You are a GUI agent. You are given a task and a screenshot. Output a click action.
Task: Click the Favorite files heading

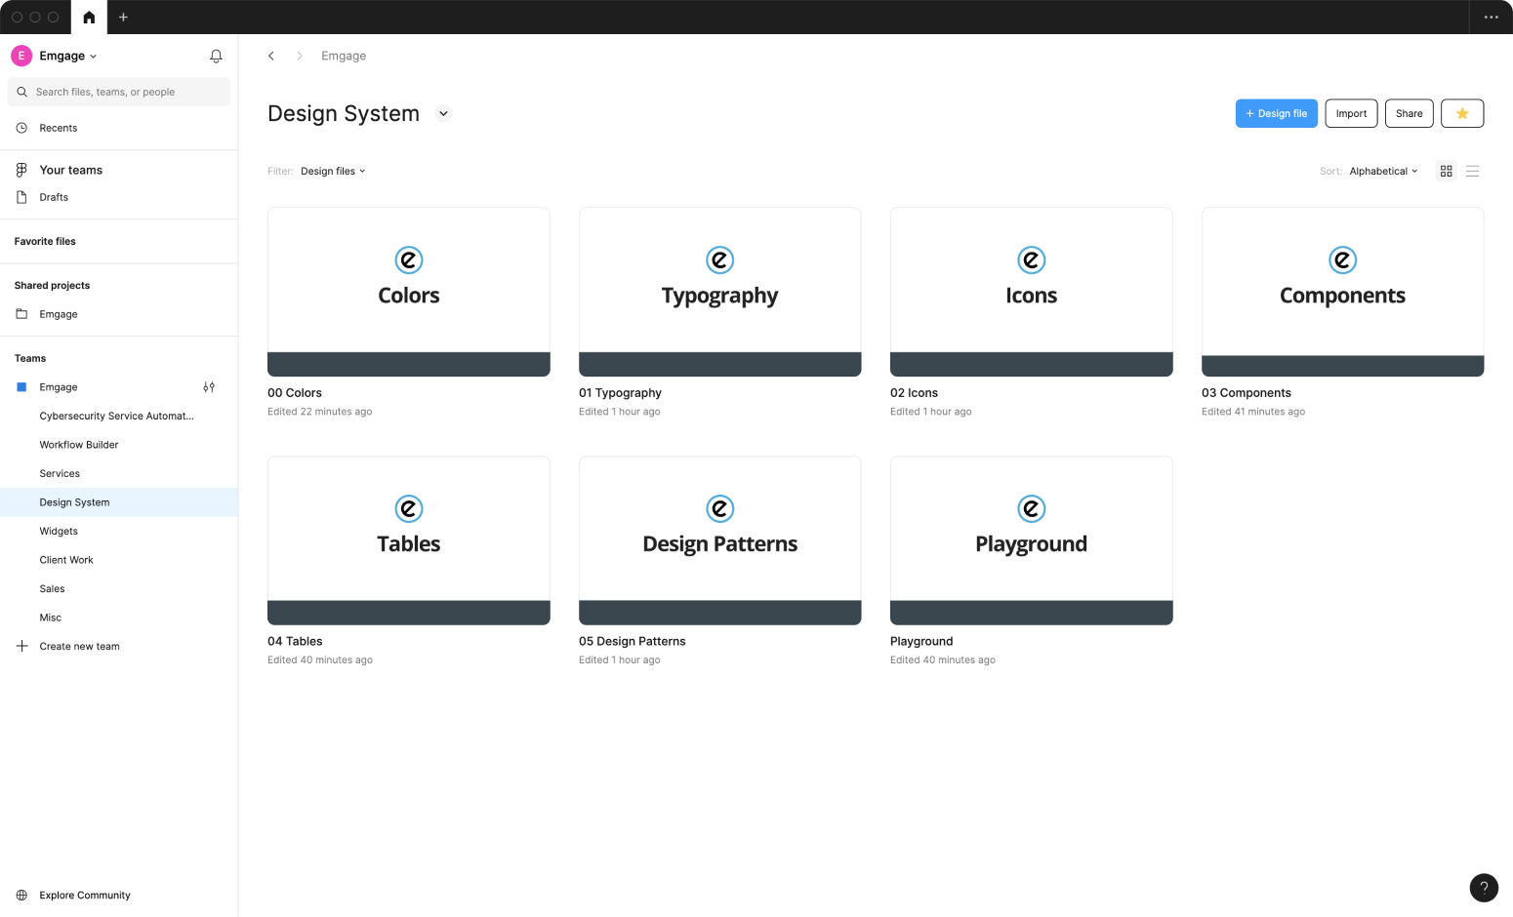(45, 241)
